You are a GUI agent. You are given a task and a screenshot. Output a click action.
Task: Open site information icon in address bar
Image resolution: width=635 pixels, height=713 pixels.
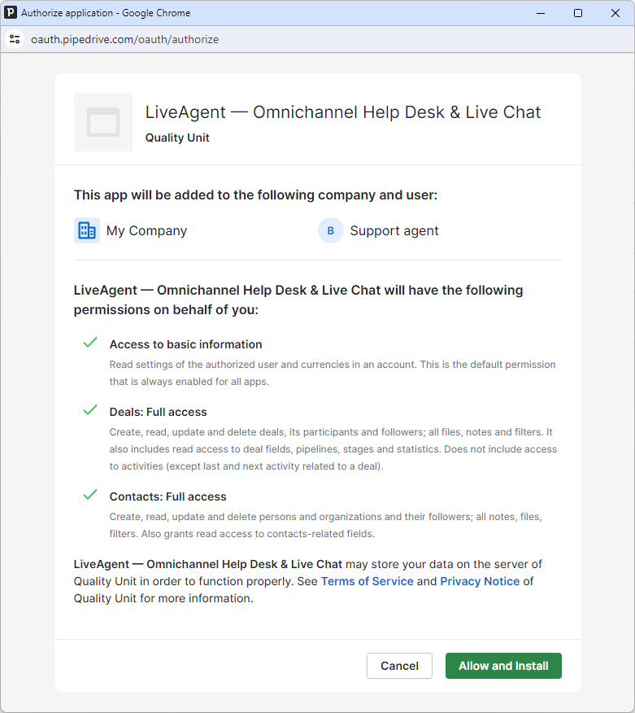(14, 39)
